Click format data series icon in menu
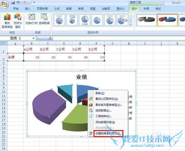Viewport: 185px width, 151px height. point(91,133)
